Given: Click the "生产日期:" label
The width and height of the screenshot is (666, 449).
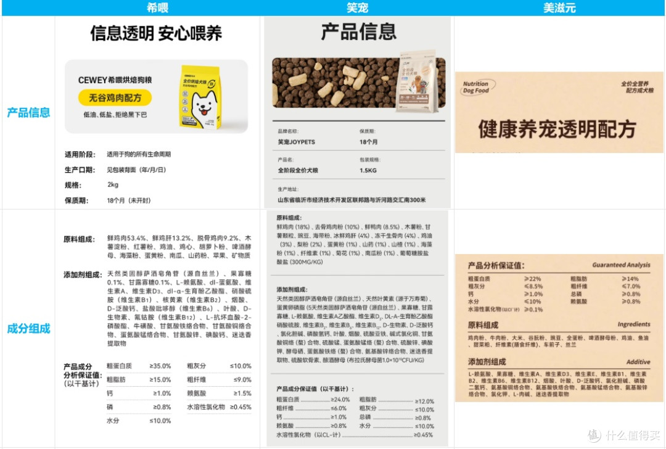Looking at the screenshot, I should tap(80, 170).
